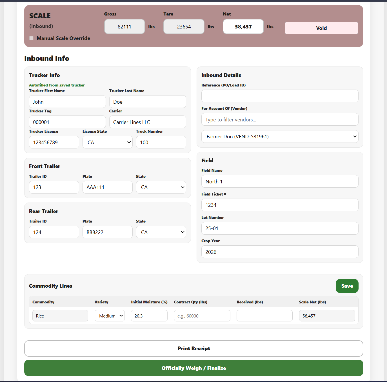387x382 pixels.
Task: Change the Variety dropdown from Medium
Action: (110, 316)
